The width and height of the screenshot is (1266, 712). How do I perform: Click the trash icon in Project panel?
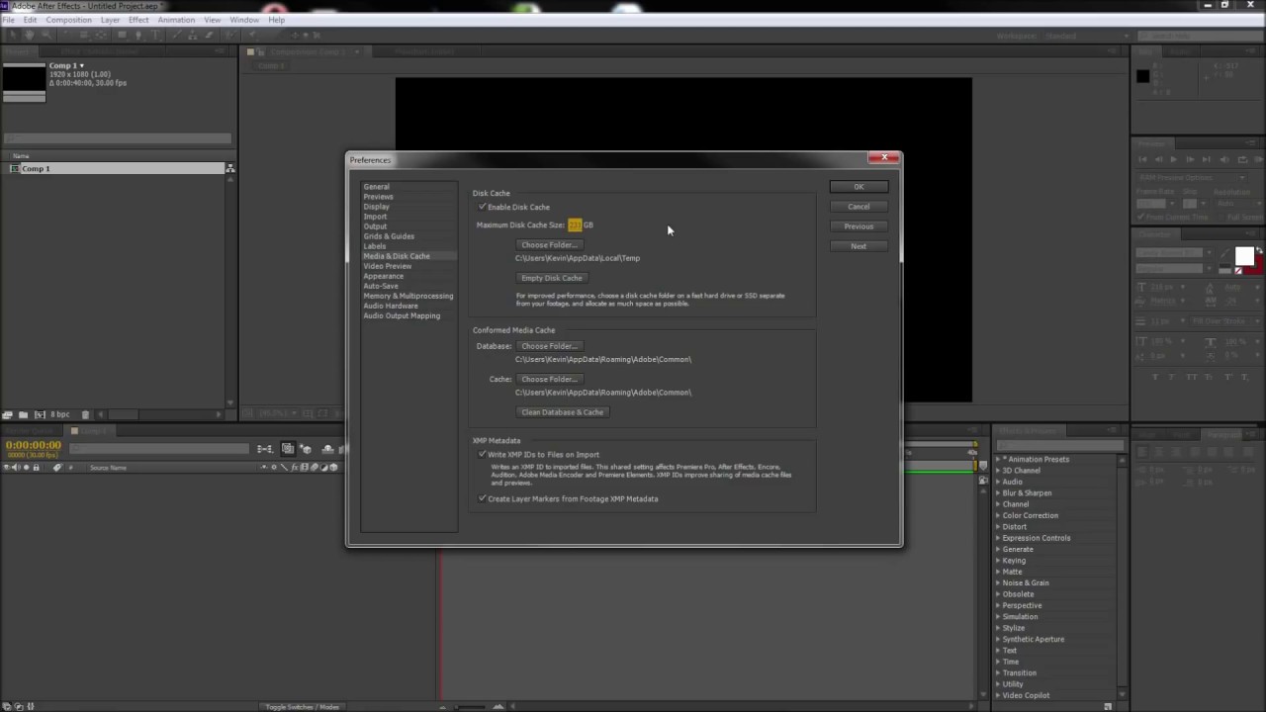coord(85,414)
